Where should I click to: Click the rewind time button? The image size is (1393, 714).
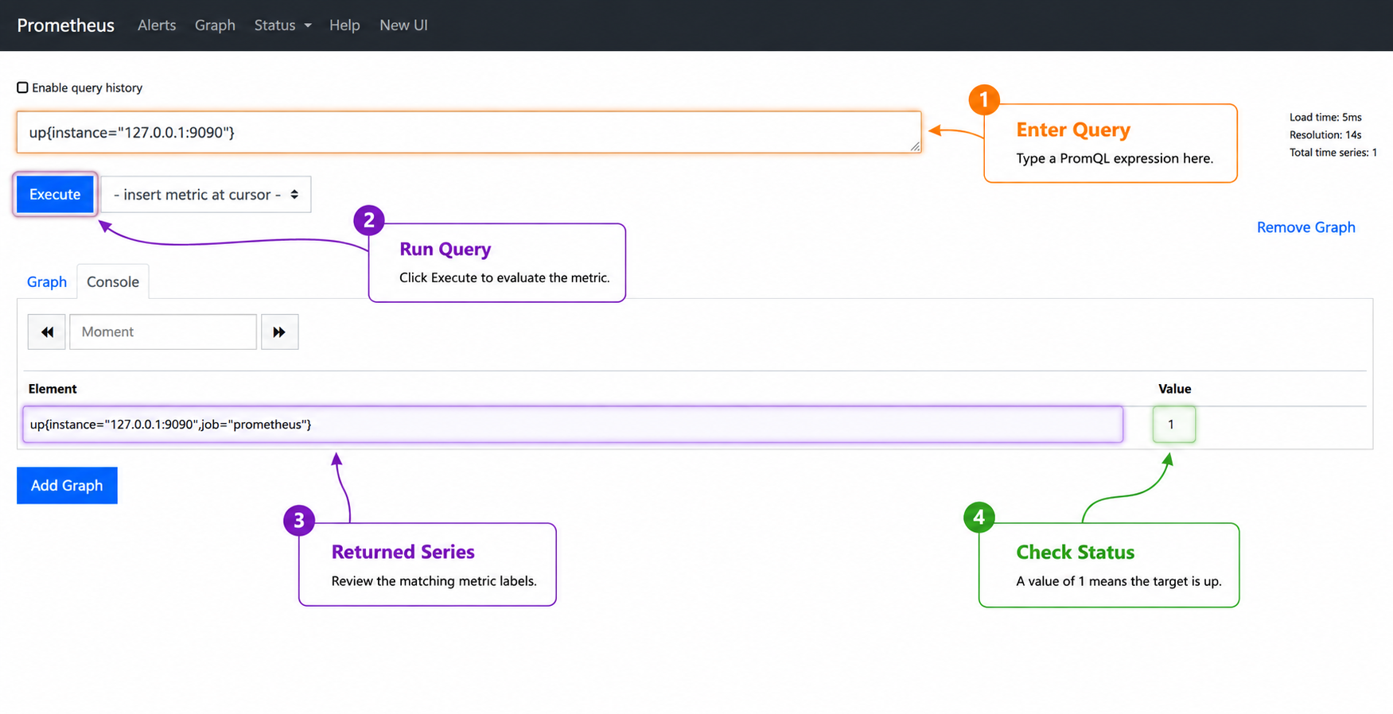[x=47, y=332]
